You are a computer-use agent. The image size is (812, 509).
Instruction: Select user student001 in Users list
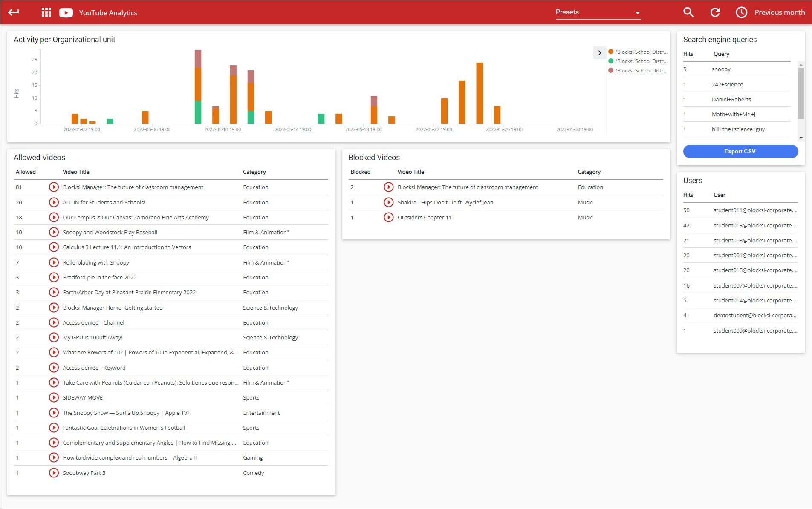(x=740, y=255)
